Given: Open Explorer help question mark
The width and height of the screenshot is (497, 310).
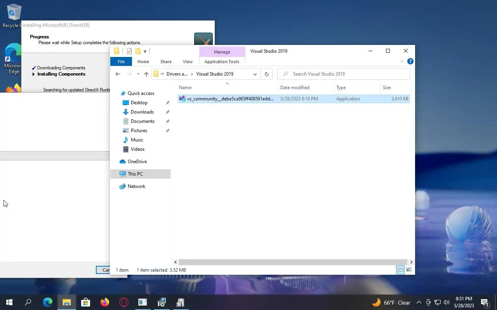Looking at the screenshot, I should [x=410, y=61].
